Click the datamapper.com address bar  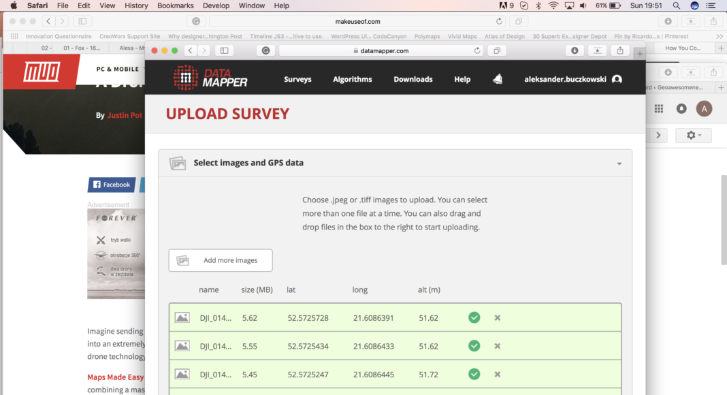coord(381,50)
